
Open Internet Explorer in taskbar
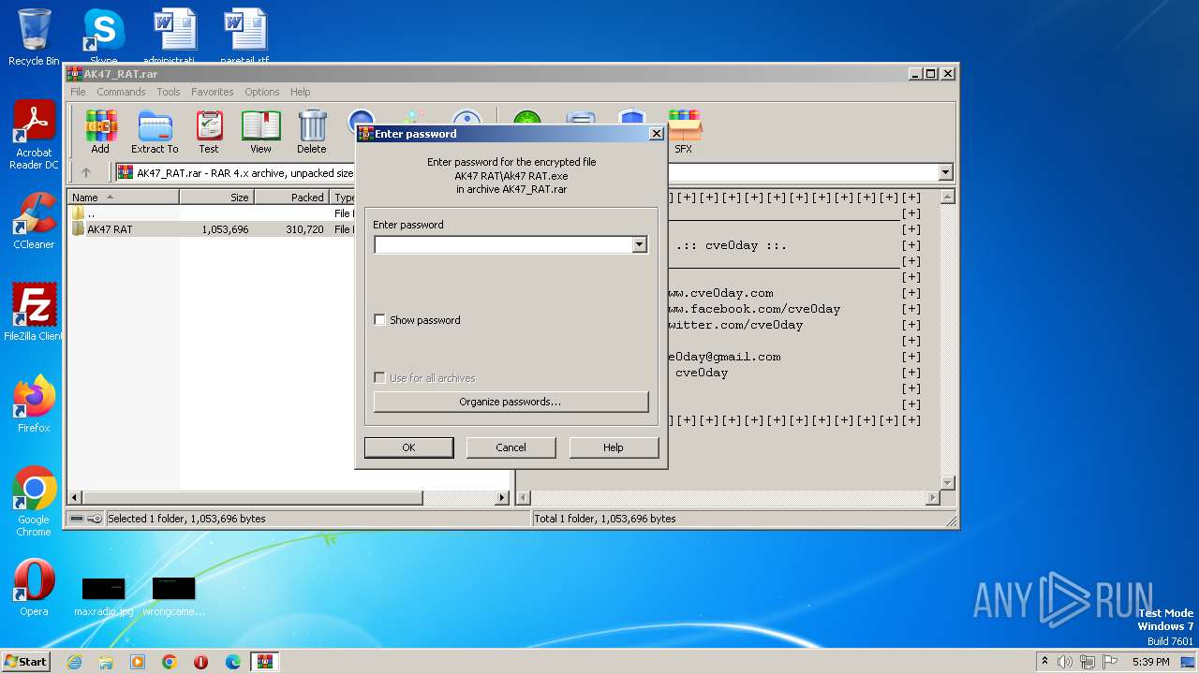click(x=74, y=662)
